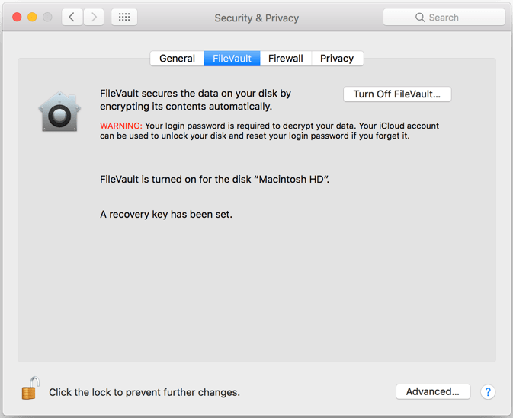This screenshot has width=513, height=418.
Task: Click the red WARNING label text
Action: pyautogui.click(x=121, y=126)
